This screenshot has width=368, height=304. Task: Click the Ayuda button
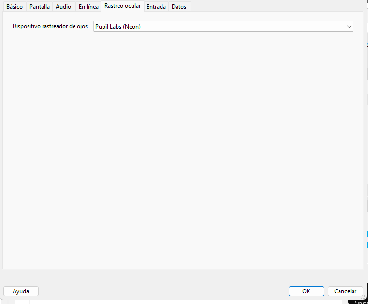coord(21,291)
